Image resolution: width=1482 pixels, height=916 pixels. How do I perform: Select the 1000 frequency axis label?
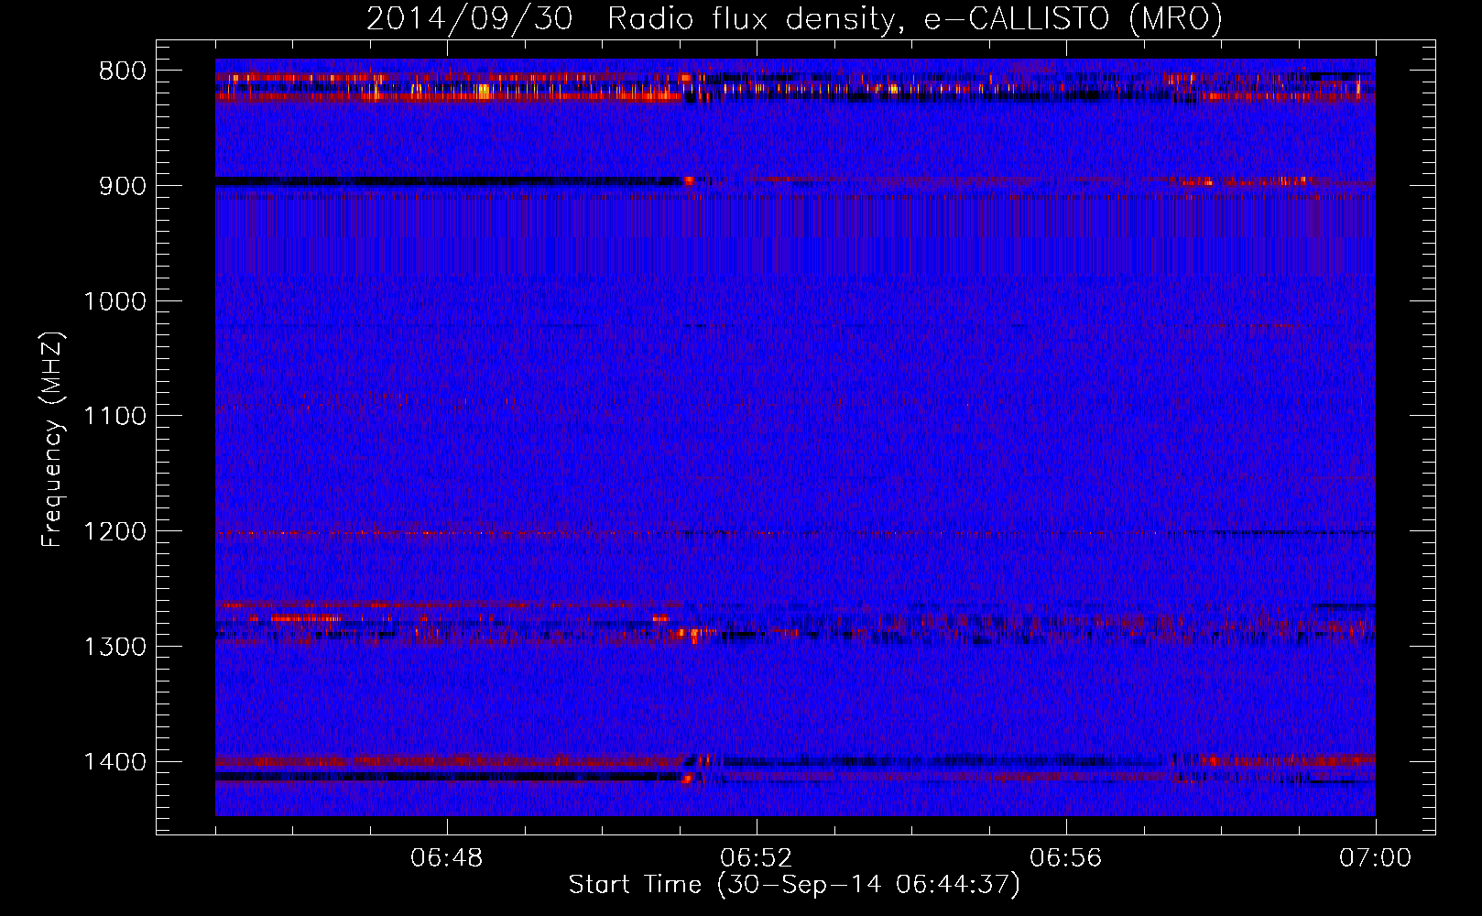(x=114, y=301)
